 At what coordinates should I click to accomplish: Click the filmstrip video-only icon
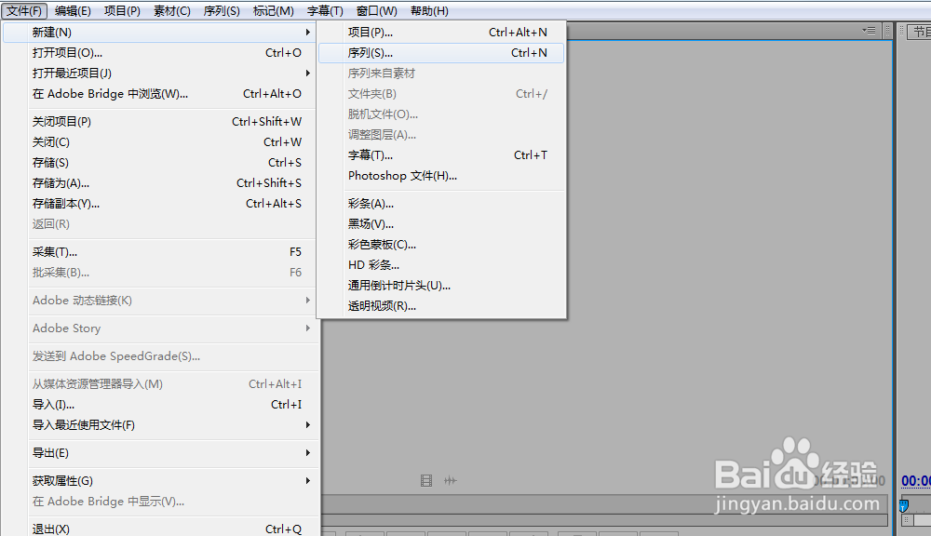coord(426,480)
